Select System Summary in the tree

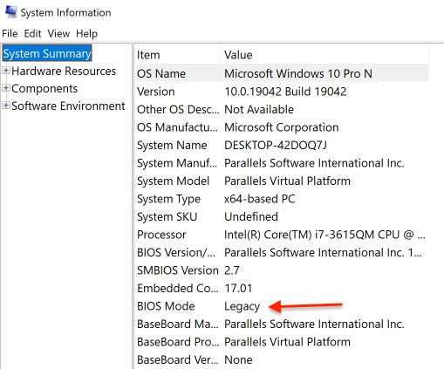coord(47,54)
